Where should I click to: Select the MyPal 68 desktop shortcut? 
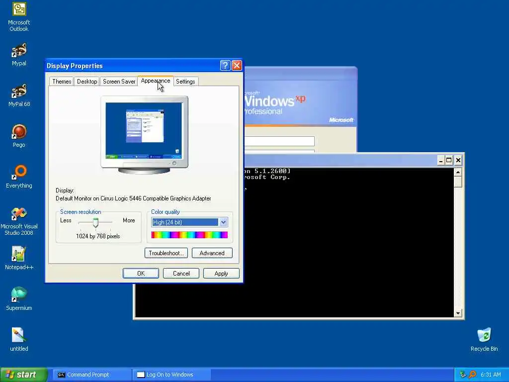pyautogui.click(x=19, y=95)
